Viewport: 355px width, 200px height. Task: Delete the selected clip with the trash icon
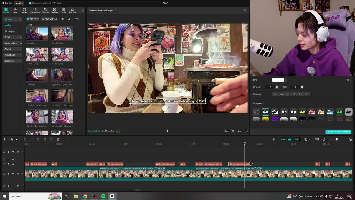58,139
